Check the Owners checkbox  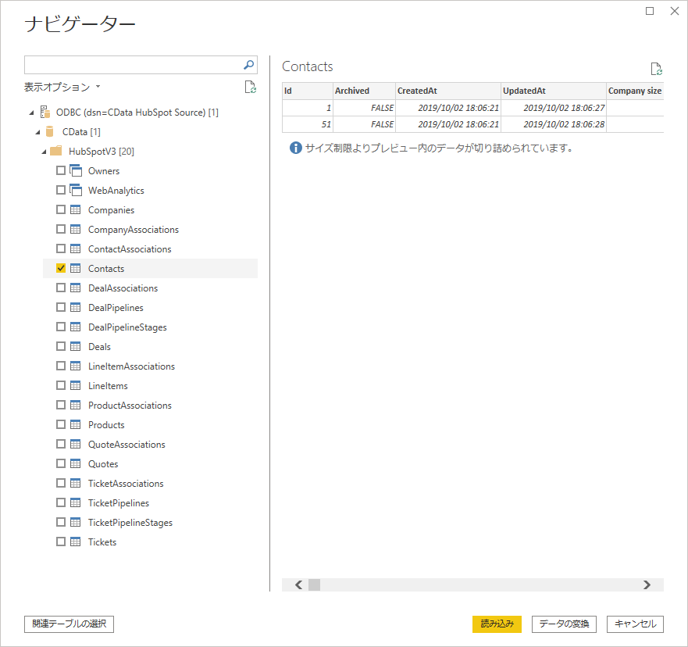pyautogui.click(x=61, y=170)
